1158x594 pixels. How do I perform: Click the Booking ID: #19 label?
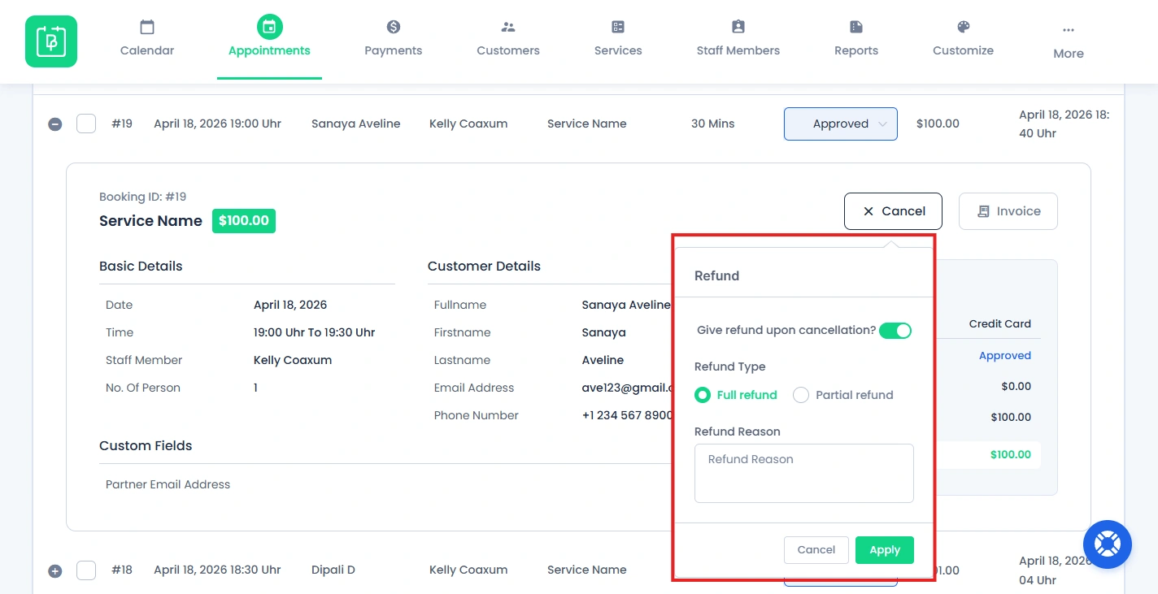pyautogui.click(x=143, y=197)
